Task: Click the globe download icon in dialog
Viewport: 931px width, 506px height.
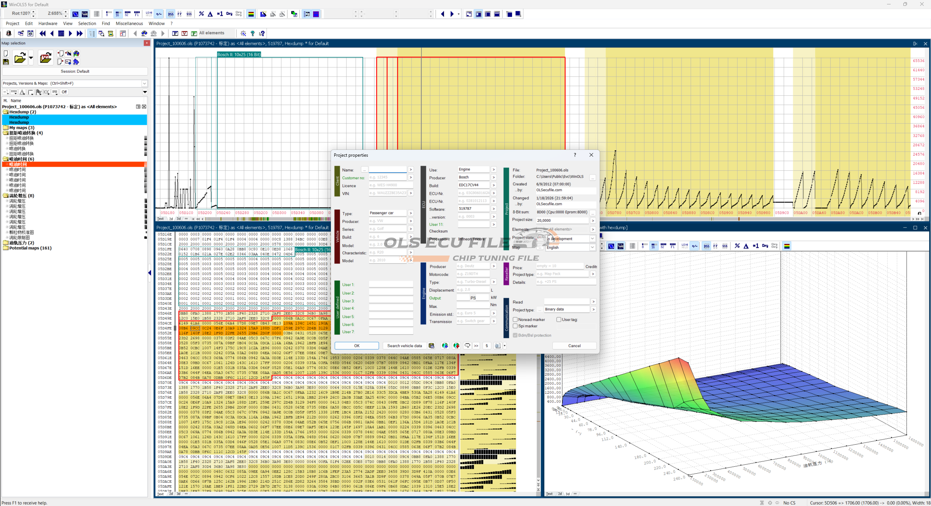Action: 445,346
